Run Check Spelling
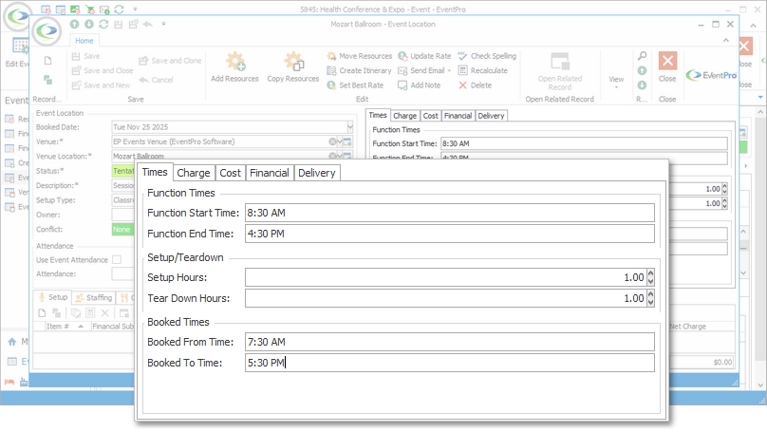Image resolution: width=767 pixels, height=432 pixels. point(487,56)
